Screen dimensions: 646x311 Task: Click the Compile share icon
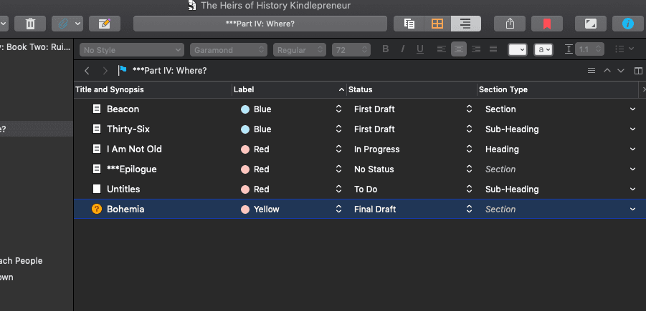point(510,24)
